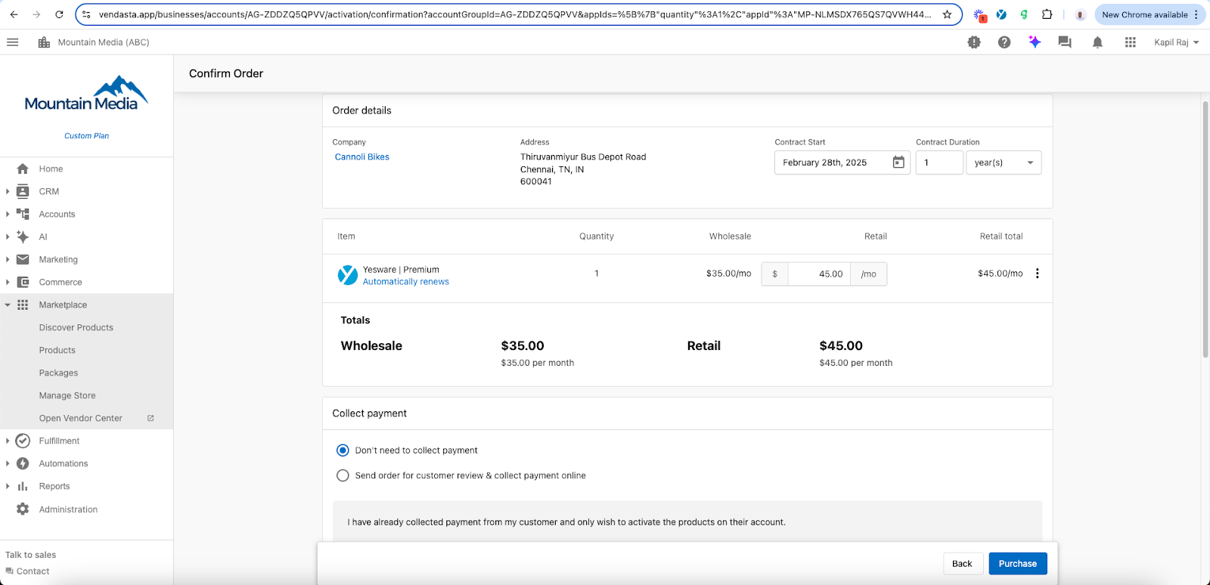This screenshot has height=585, width=1210.
Task: Click the Back button
Action: 962,564
